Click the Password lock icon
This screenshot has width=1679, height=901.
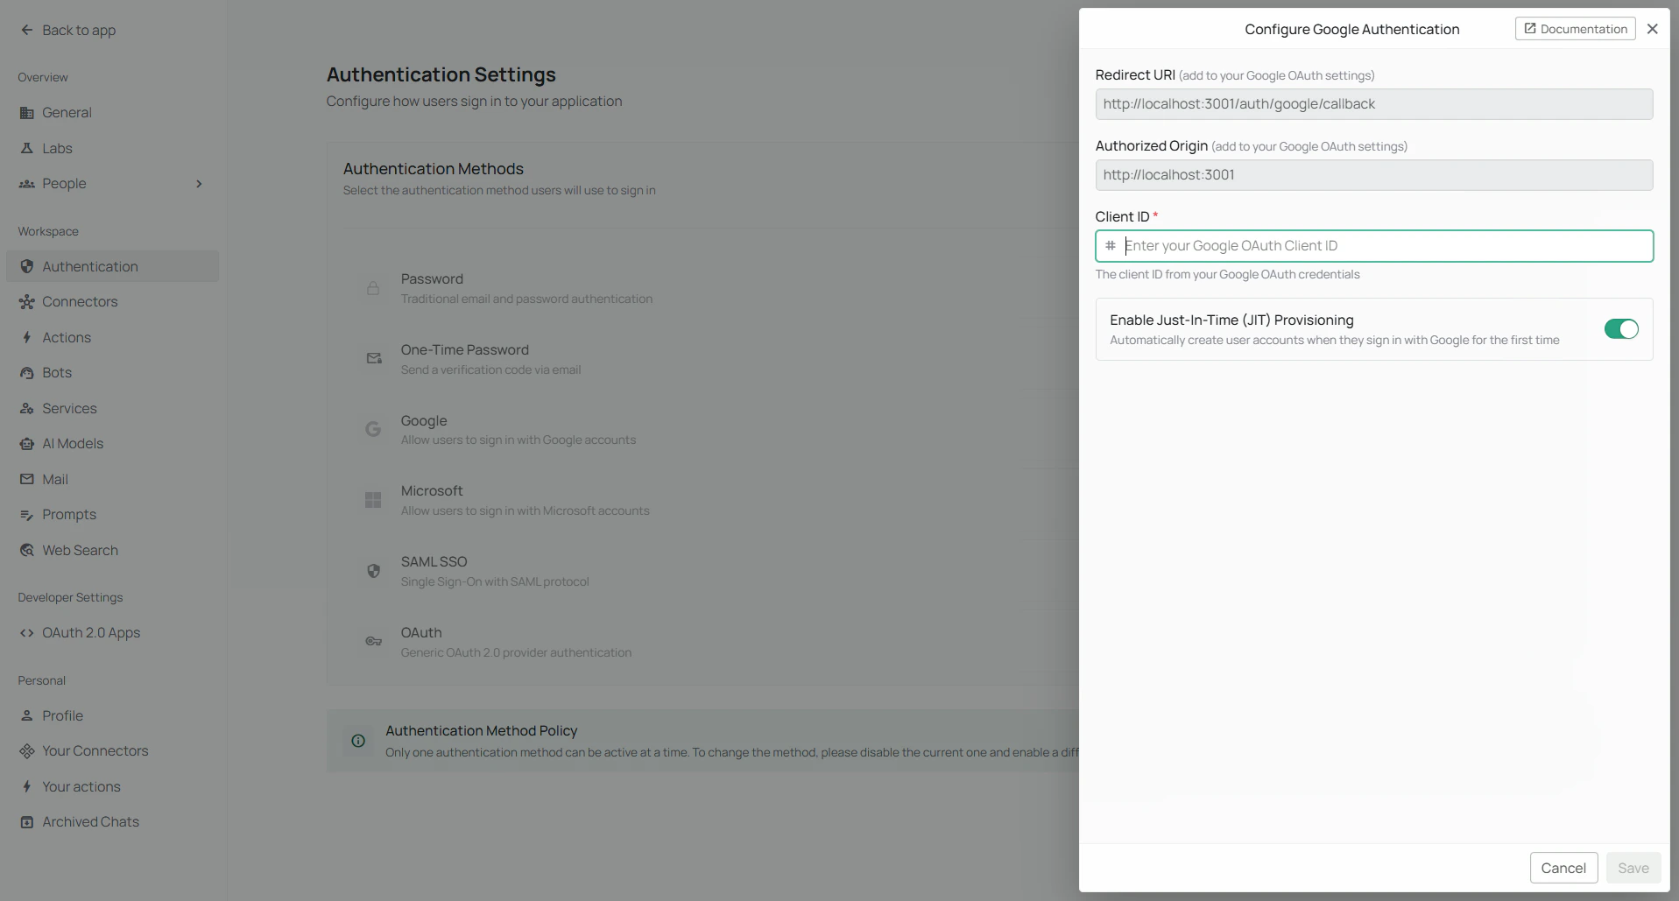(x=373, y=288)
